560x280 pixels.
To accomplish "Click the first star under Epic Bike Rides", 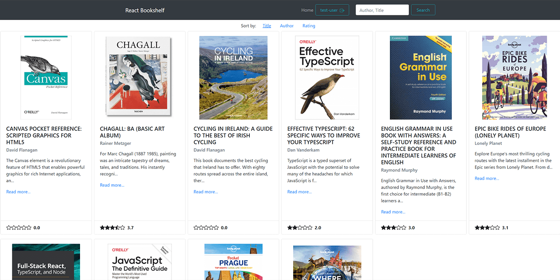I will [x=477, y=227].
